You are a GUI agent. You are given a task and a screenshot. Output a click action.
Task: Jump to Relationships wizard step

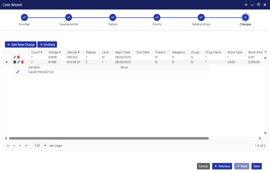click(x=201, y=18)
